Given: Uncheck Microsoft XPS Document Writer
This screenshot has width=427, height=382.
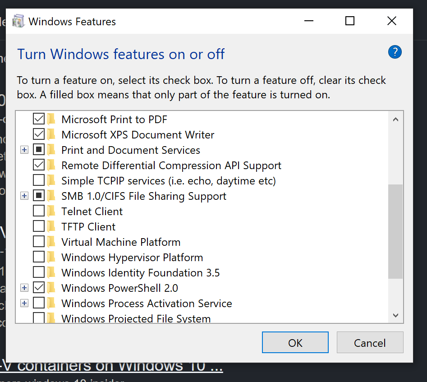Looking at the screenshot, I should click(x=39, y=134).
